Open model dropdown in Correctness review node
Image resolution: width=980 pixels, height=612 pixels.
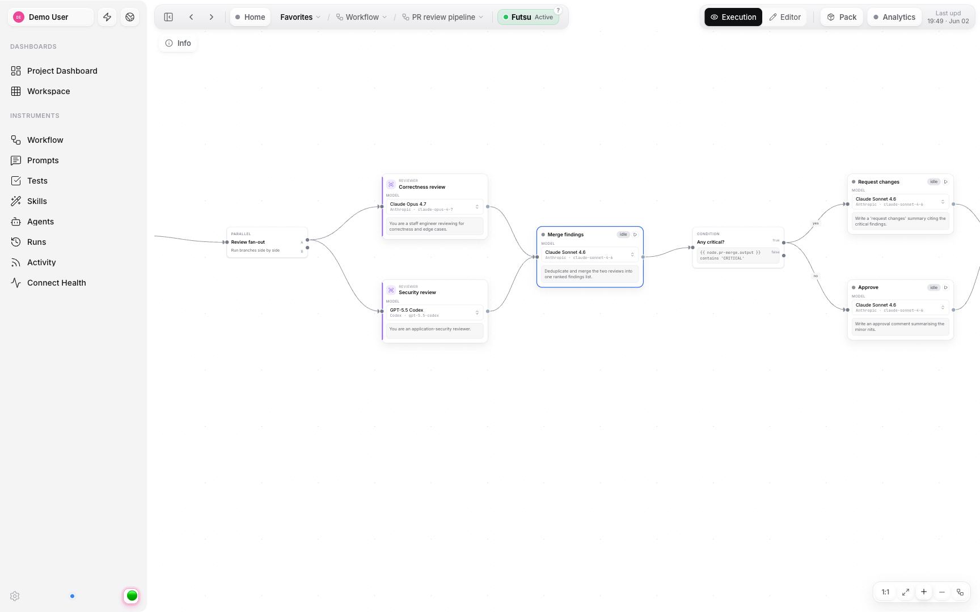[434, 207]
